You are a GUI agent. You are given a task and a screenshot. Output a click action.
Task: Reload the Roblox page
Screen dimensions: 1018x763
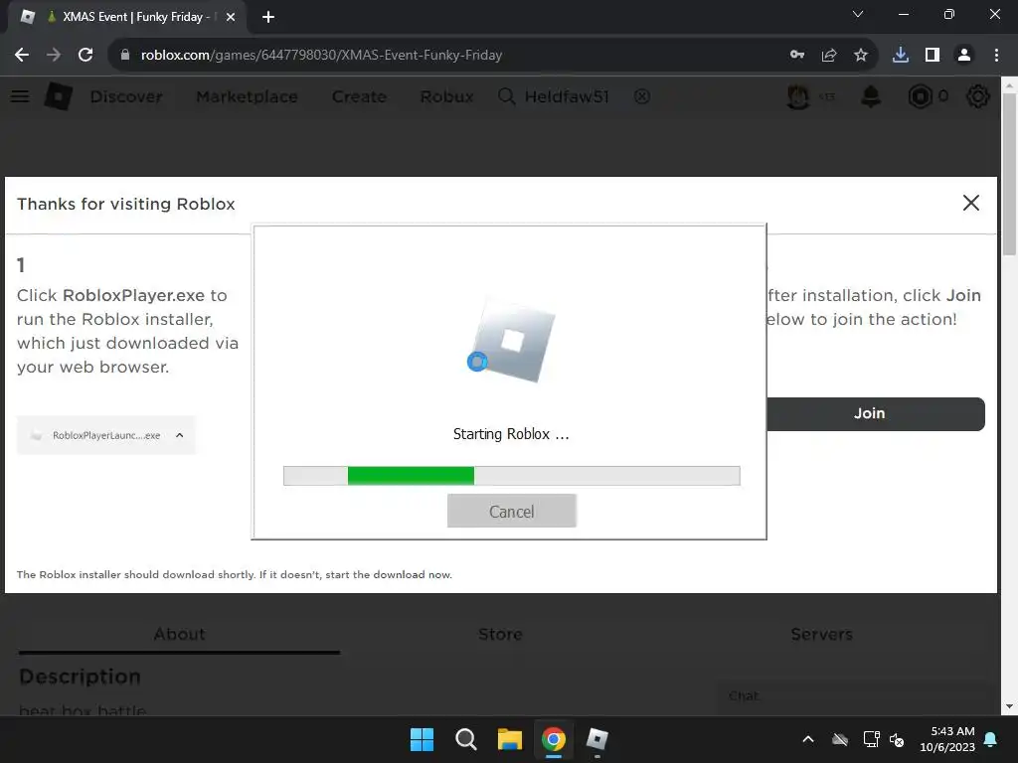[85, 56]
